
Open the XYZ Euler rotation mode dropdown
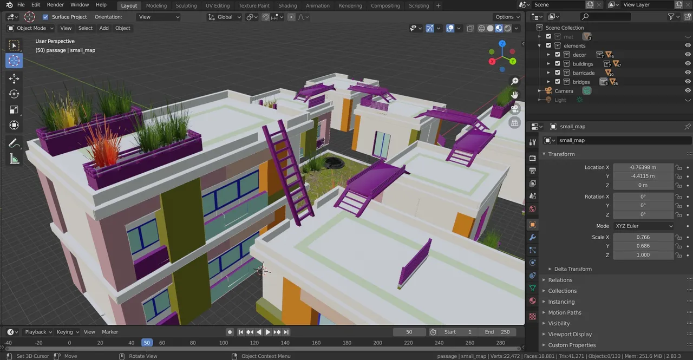644,226
